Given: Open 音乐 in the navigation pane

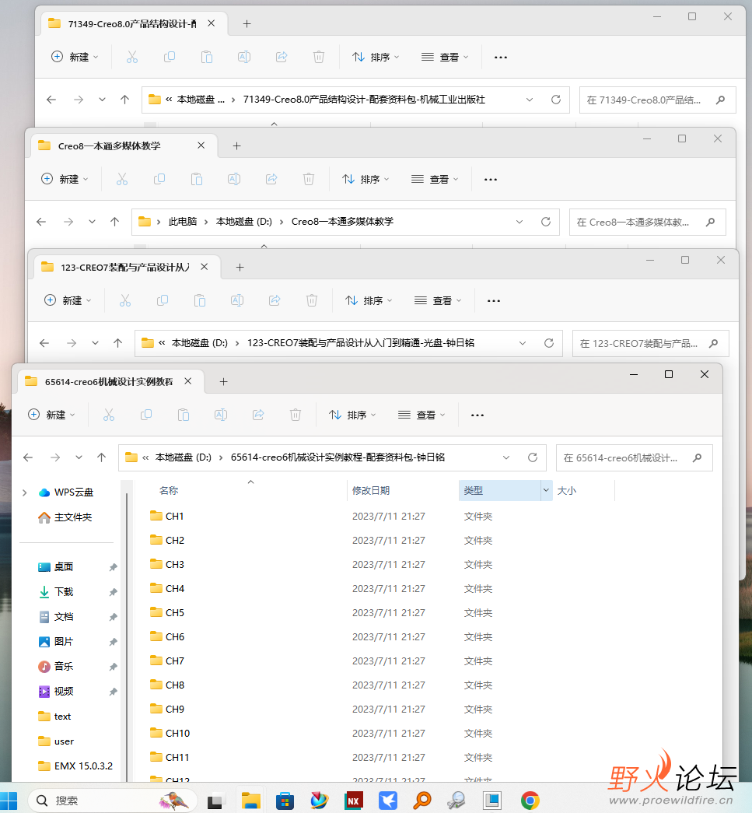Looking at the screenshot, I should [64, 666].
